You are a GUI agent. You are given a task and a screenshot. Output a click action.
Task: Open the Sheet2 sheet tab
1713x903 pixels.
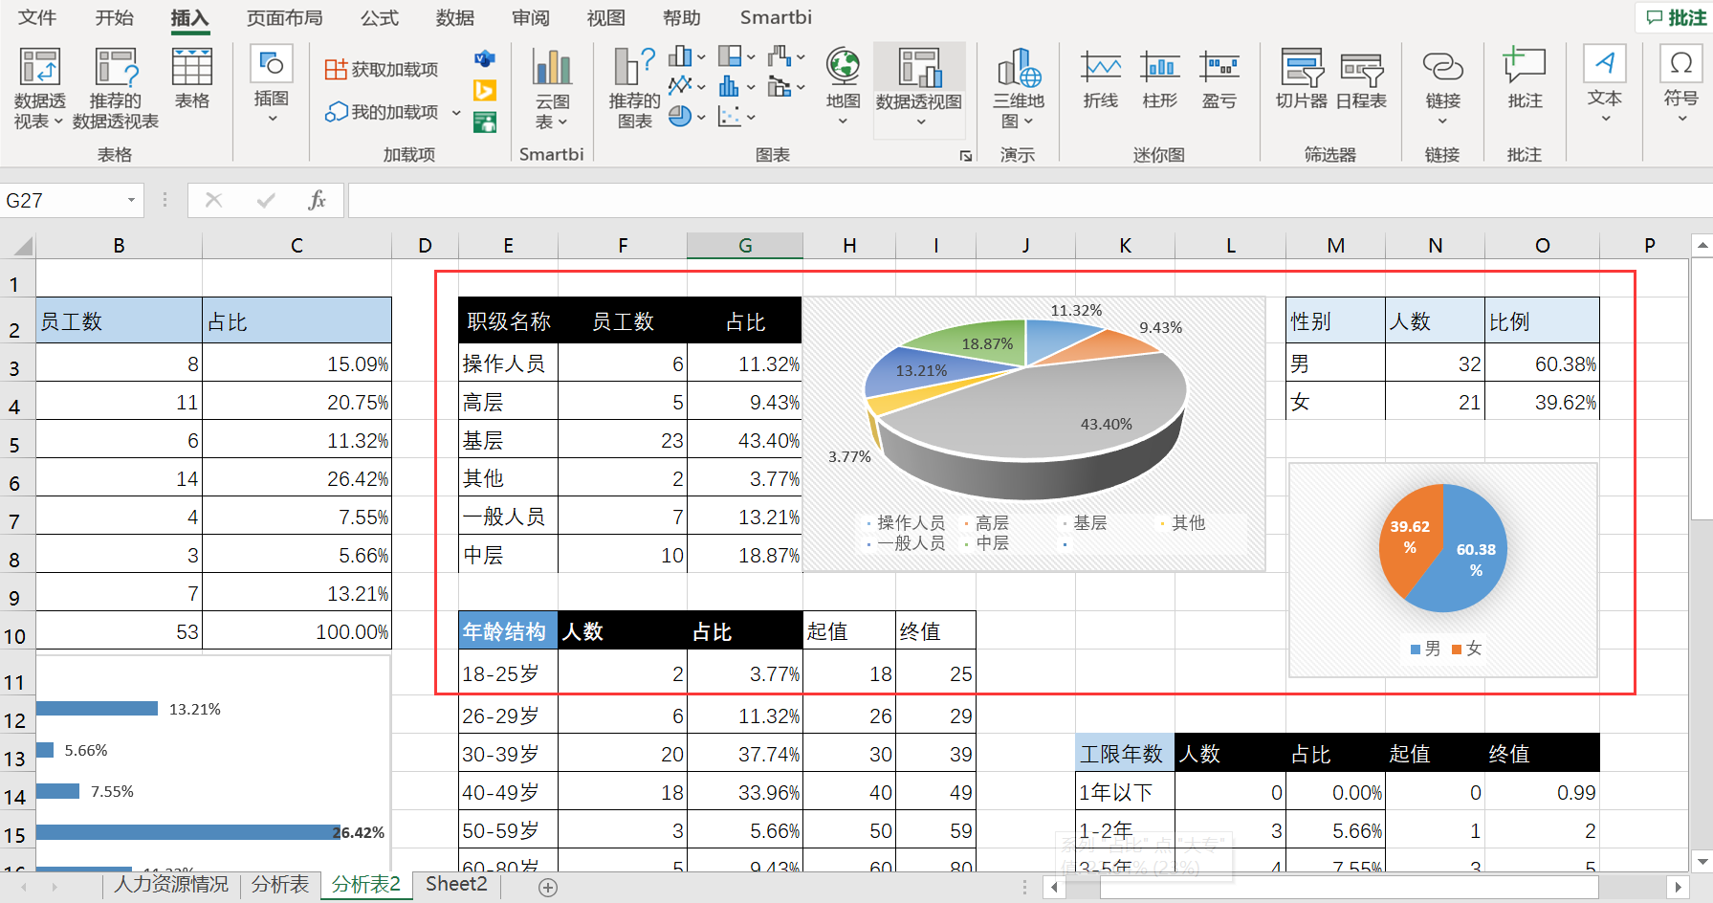click(x=456, y=884)
